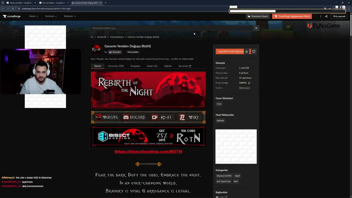
Task: Click the Premium'a Geçin button
Action: pos(258,16)
